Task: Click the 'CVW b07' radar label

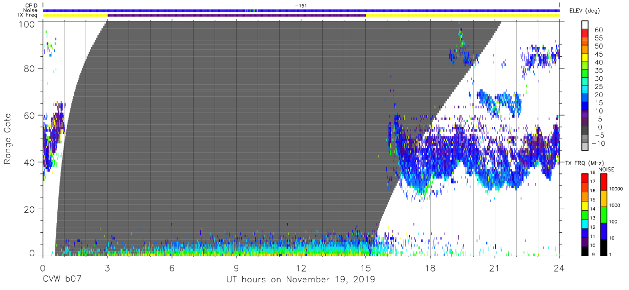Action: pos(61,280)
